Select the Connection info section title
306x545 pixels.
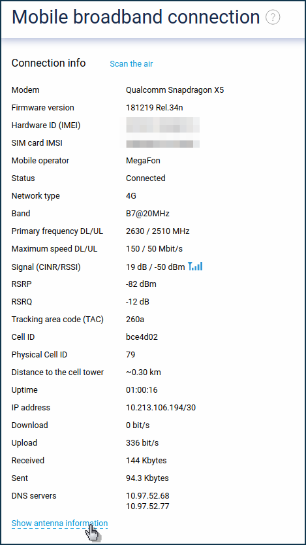point(48,63)
